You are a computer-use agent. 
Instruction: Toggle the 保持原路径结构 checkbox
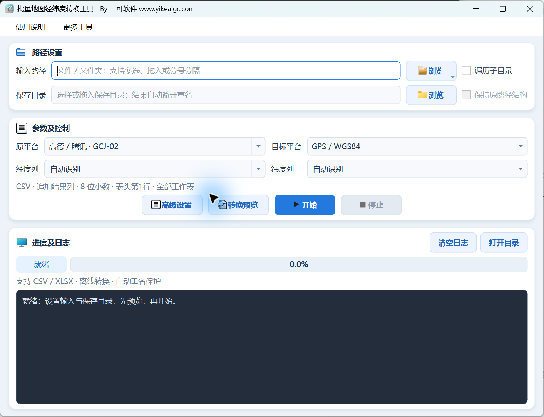tap(466, 95)
